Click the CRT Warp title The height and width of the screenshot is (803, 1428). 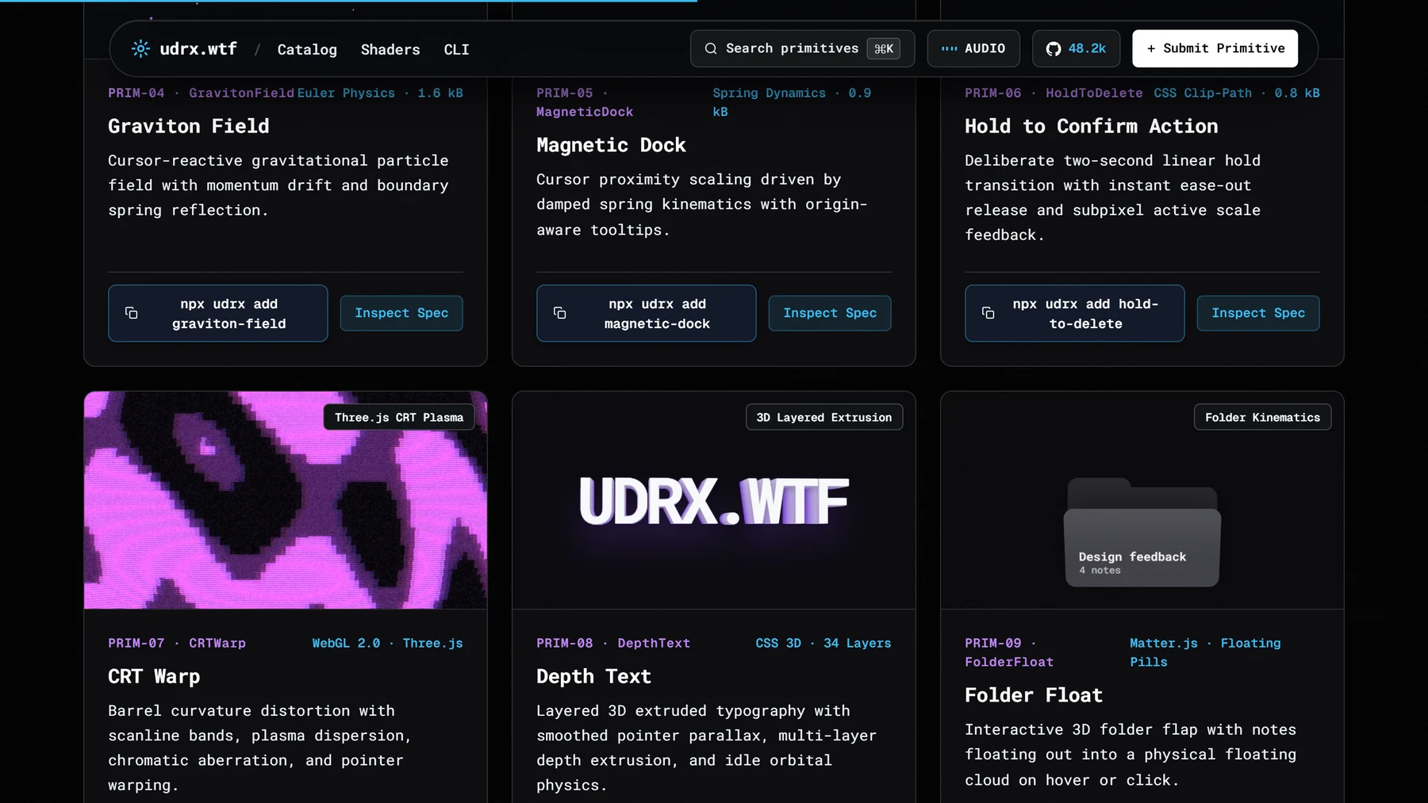pyautogui.click(x=154, y=676)
